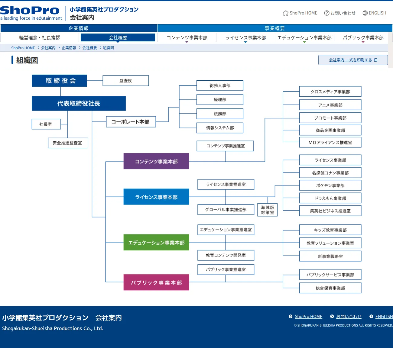
Task: Click 会社案内 一式を印刷する button
Action: coord(353,60)
